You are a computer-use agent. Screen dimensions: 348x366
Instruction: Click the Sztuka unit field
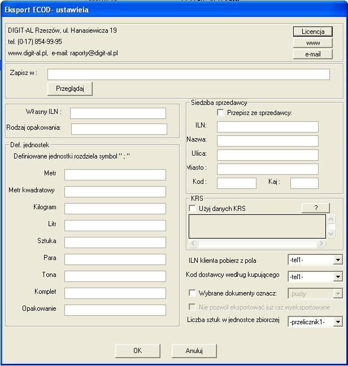115,242
